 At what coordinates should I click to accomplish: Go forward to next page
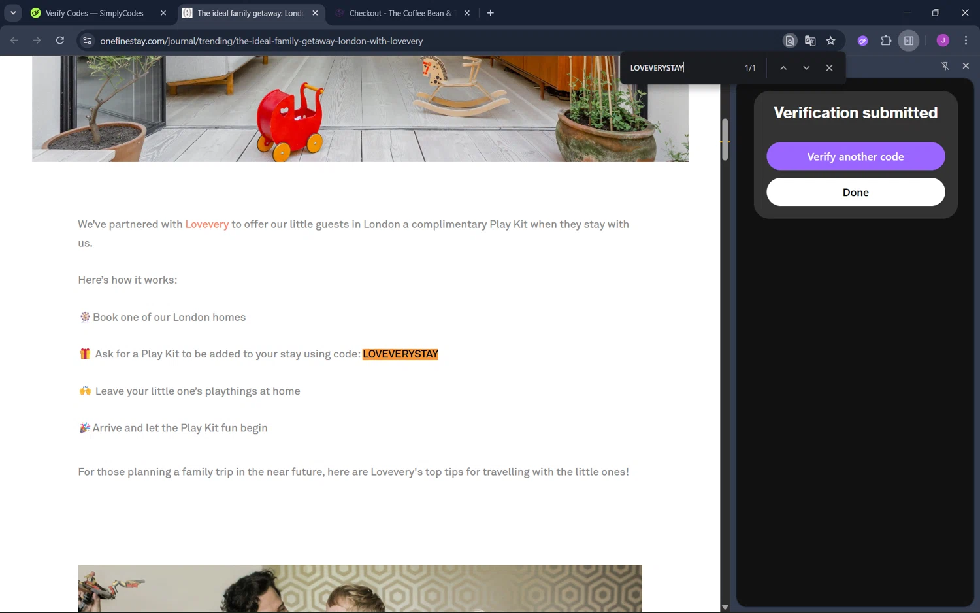coord(37,41)
